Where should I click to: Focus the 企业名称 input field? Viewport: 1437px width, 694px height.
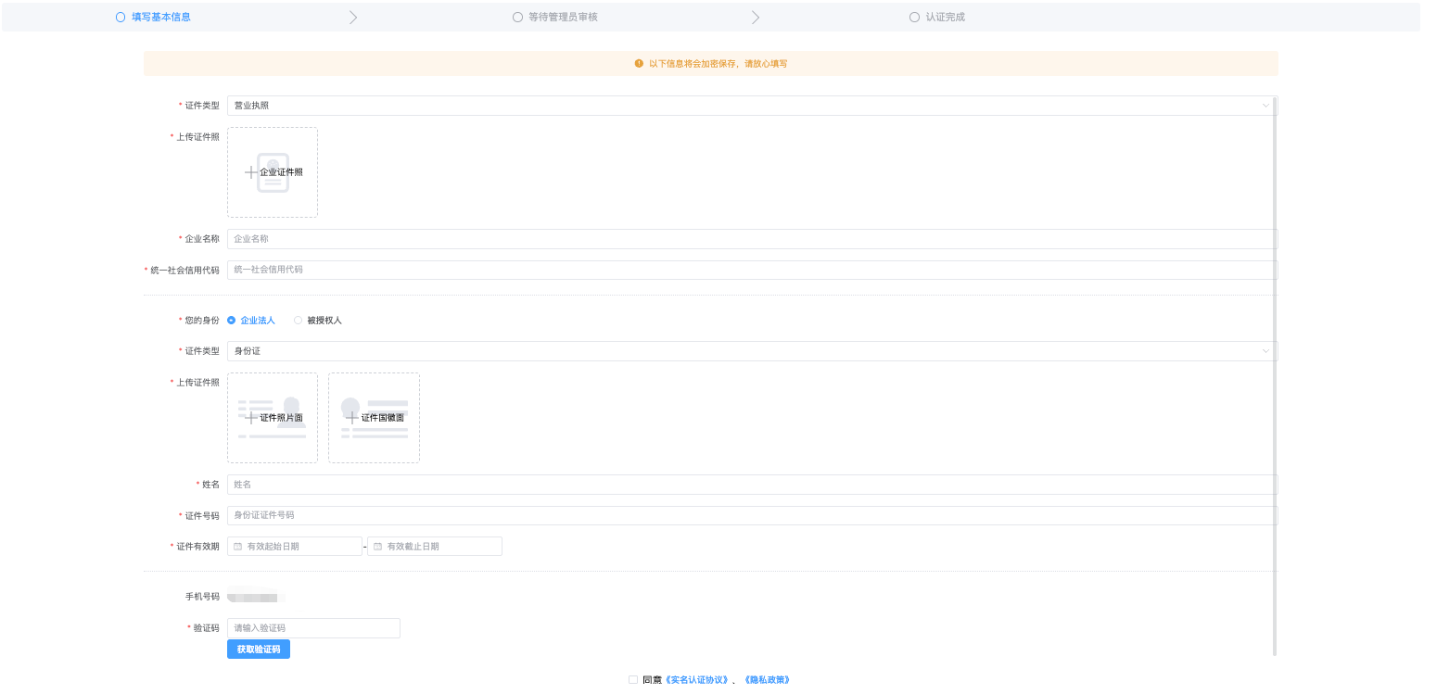tap(752, 239)
